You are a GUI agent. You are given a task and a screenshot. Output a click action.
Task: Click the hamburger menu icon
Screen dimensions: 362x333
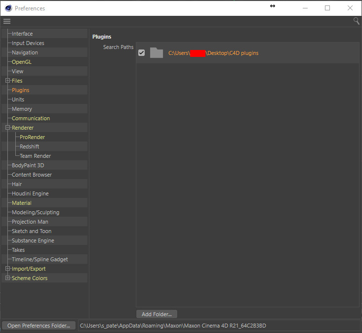coord(7,21)
